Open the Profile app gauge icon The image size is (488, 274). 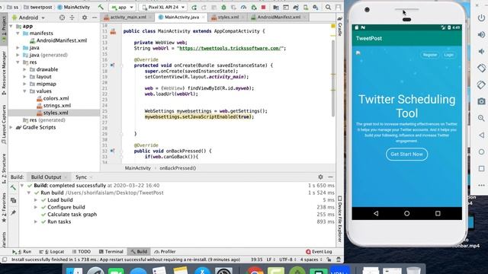coord(243,7)
